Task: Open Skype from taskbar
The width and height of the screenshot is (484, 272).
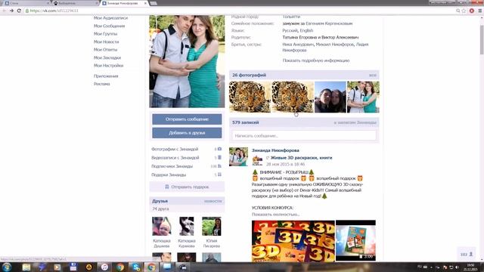Action: point(136,267)
